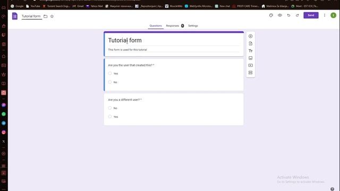Add an image to the form

pyautogui.click(x=250, y=58)
